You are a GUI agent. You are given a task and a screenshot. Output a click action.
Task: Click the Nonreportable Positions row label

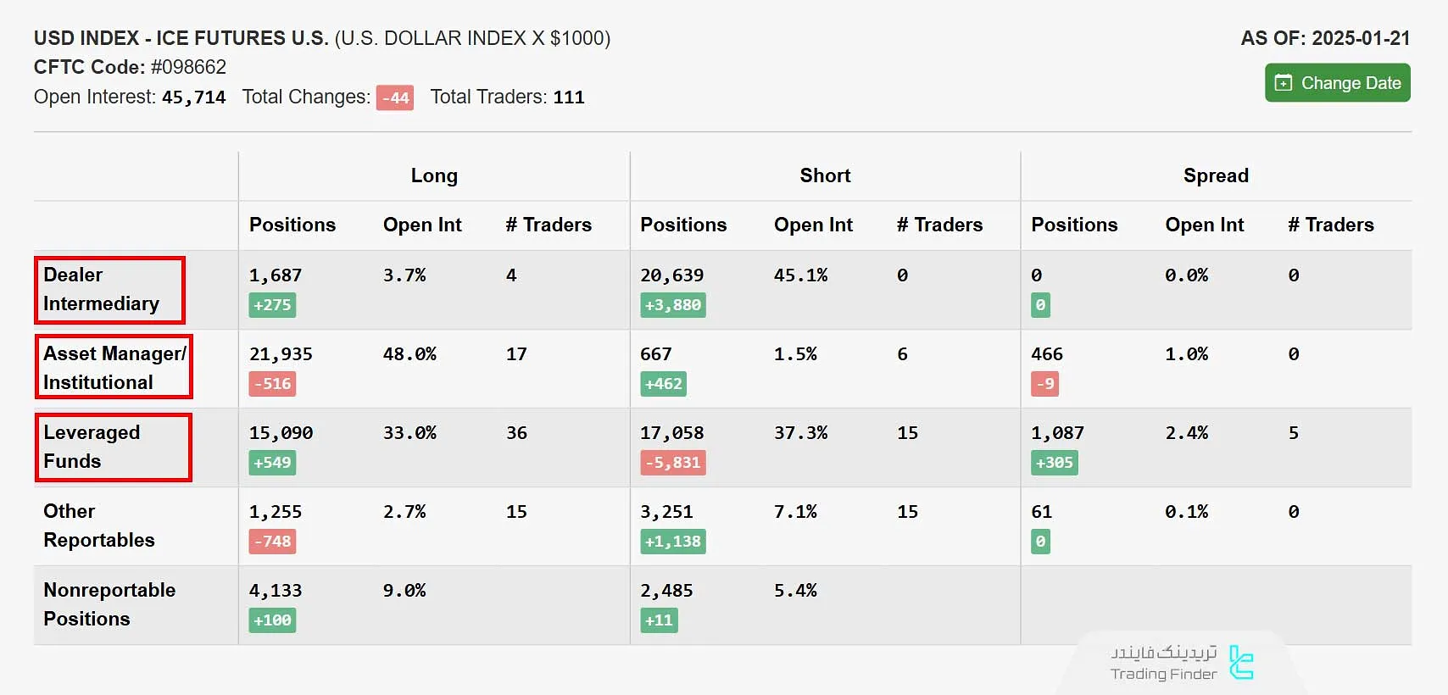coord(109,604)
